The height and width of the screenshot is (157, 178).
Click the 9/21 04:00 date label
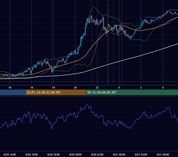click(163, 154)
